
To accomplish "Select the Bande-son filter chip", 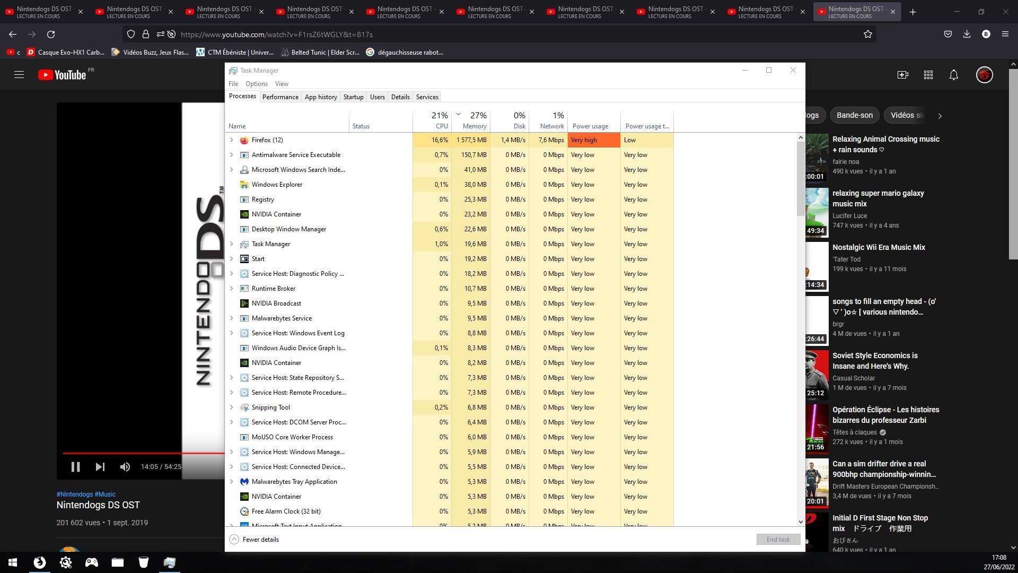I will click(854, 115).
